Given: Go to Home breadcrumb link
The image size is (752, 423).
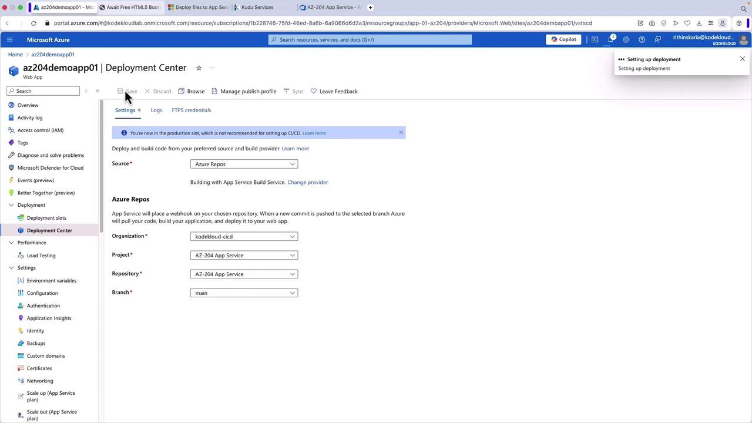Looking at the screenshot, I should [15, 55].
